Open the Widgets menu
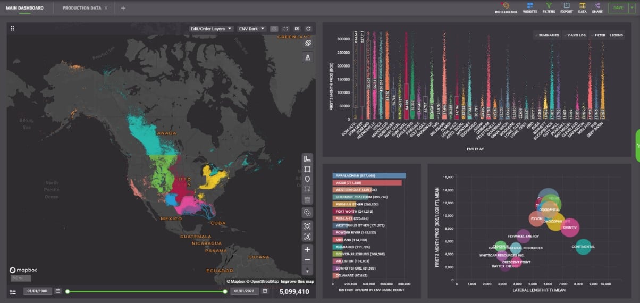 click(529, 7)
